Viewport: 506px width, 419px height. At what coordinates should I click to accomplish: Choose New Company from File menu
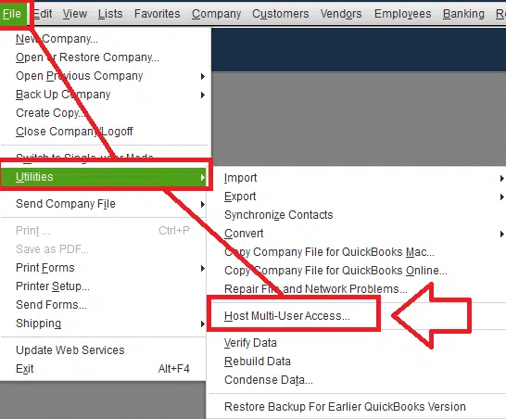(103, 39)
